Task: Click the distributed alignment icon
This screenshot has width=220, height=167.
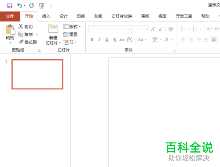Action: [x=213, y=39]
